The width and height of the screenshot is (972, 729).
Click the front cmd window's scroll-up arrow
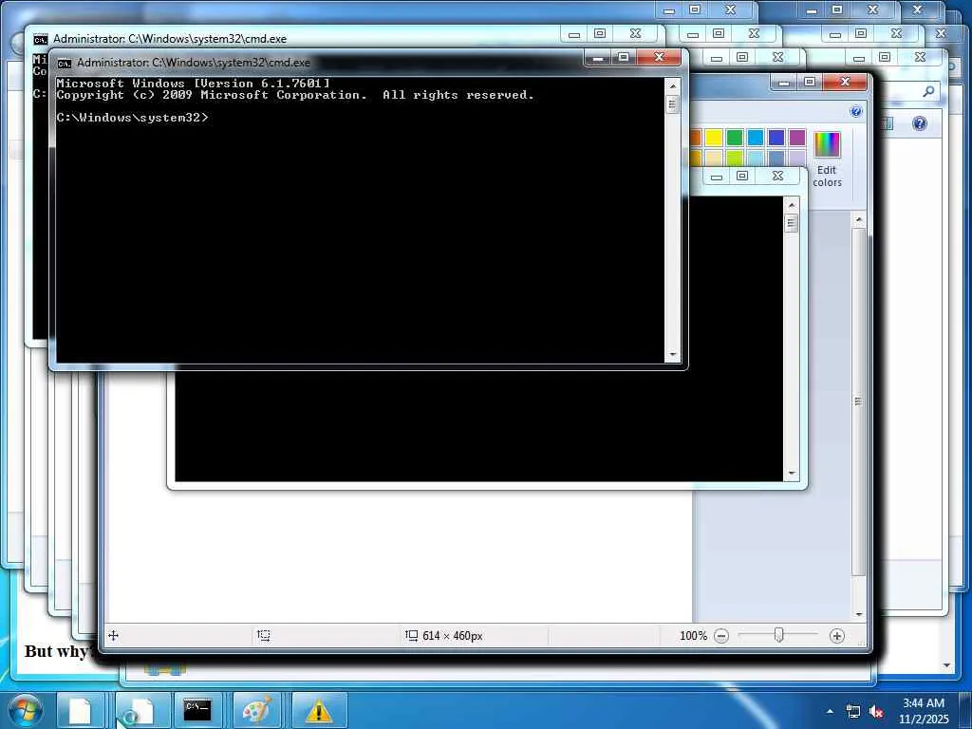673,85
